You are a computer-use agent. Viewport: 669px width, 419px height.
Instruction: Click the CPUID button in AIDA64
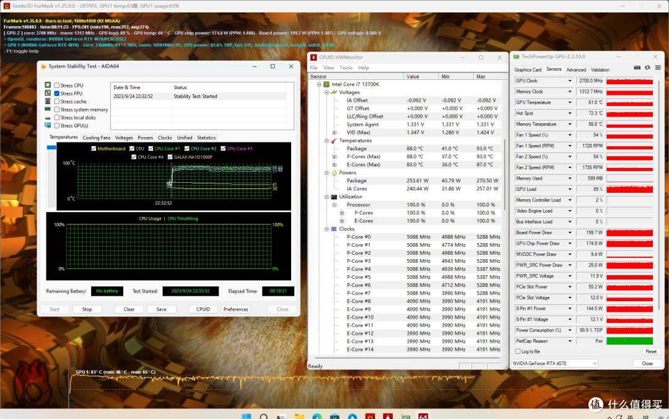tap(203, 309)
